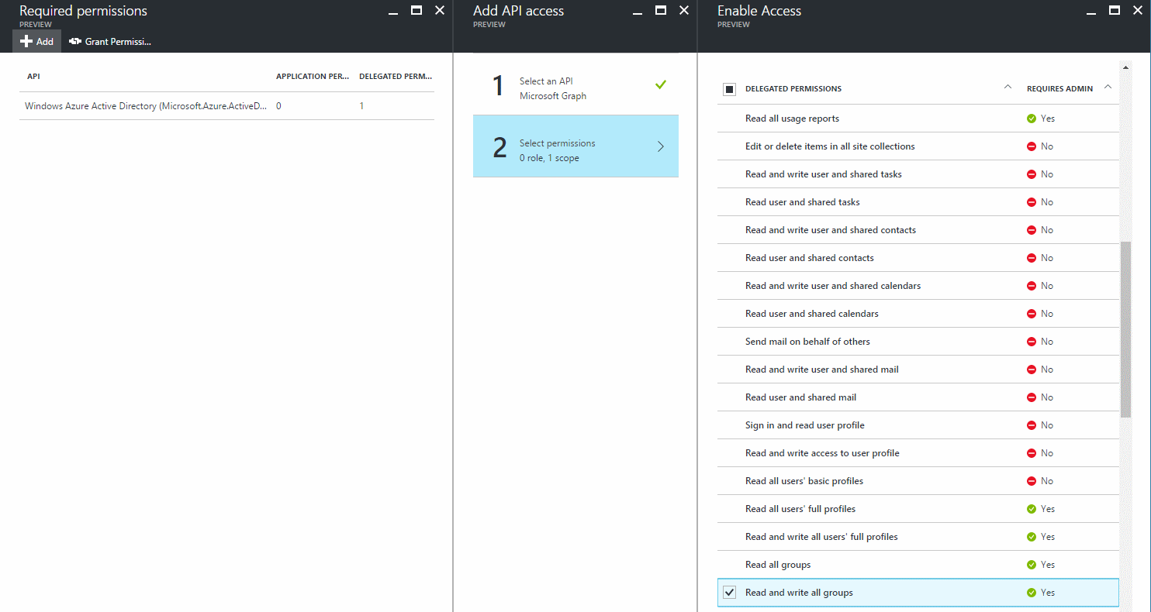Toggle the select-all Delegated Permissions checkbox
This screenshot has height=612, width=1151.
pos(729,89)
